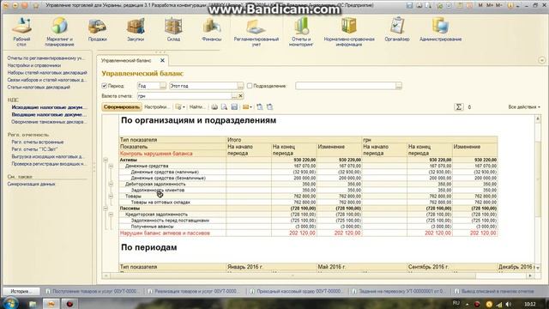549x309 pixels.
Task: Open Синхронизация данных link
Action: (31, 184)
